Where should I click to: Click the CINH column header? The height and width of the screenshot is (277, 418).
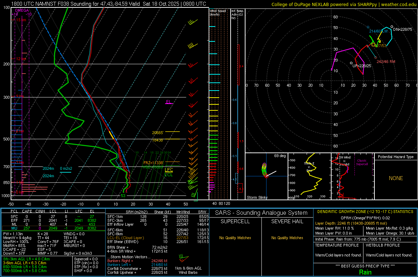pos(40,211)
